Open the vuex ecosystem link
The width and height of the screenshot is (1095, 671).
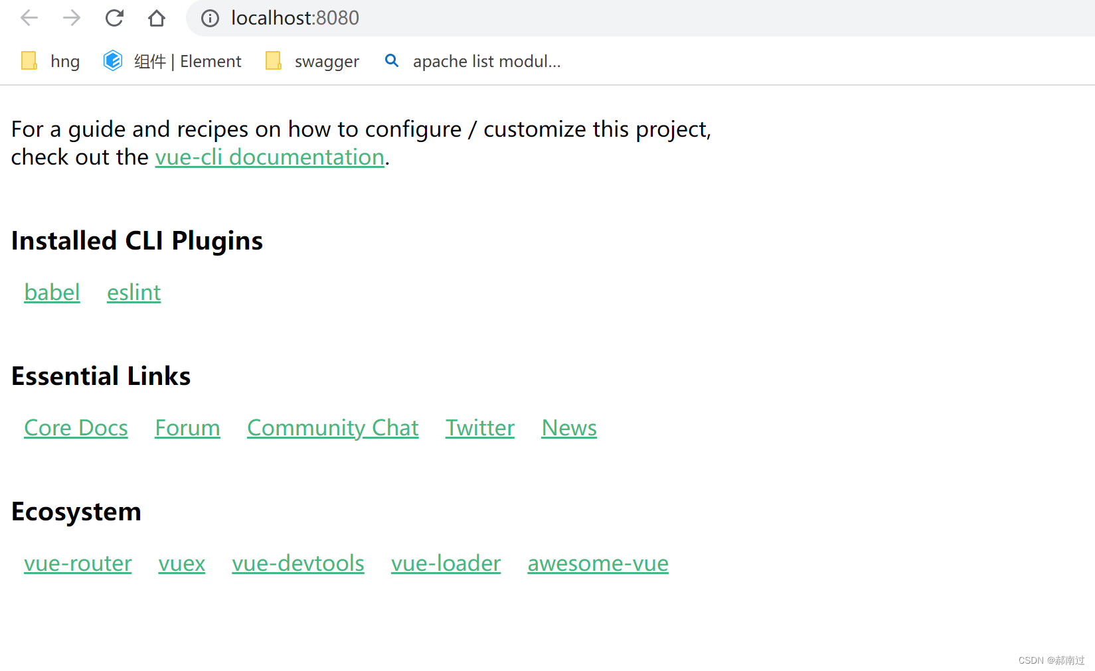(x=182, y=563)
